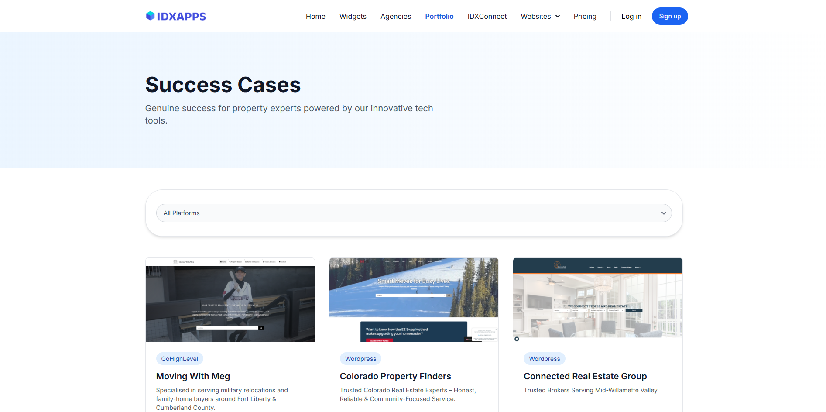This screenshot has width=826, height=412.
Task: Open IDXConnect from navigation
Action: 487,16
